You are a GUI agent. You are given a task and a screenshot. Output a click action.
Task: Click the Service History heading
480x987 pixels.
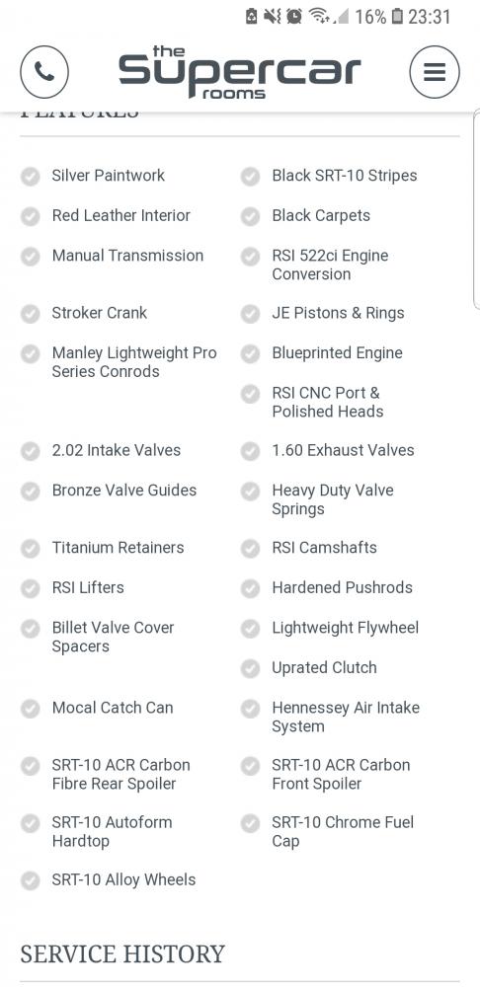[x=122, y=954]
